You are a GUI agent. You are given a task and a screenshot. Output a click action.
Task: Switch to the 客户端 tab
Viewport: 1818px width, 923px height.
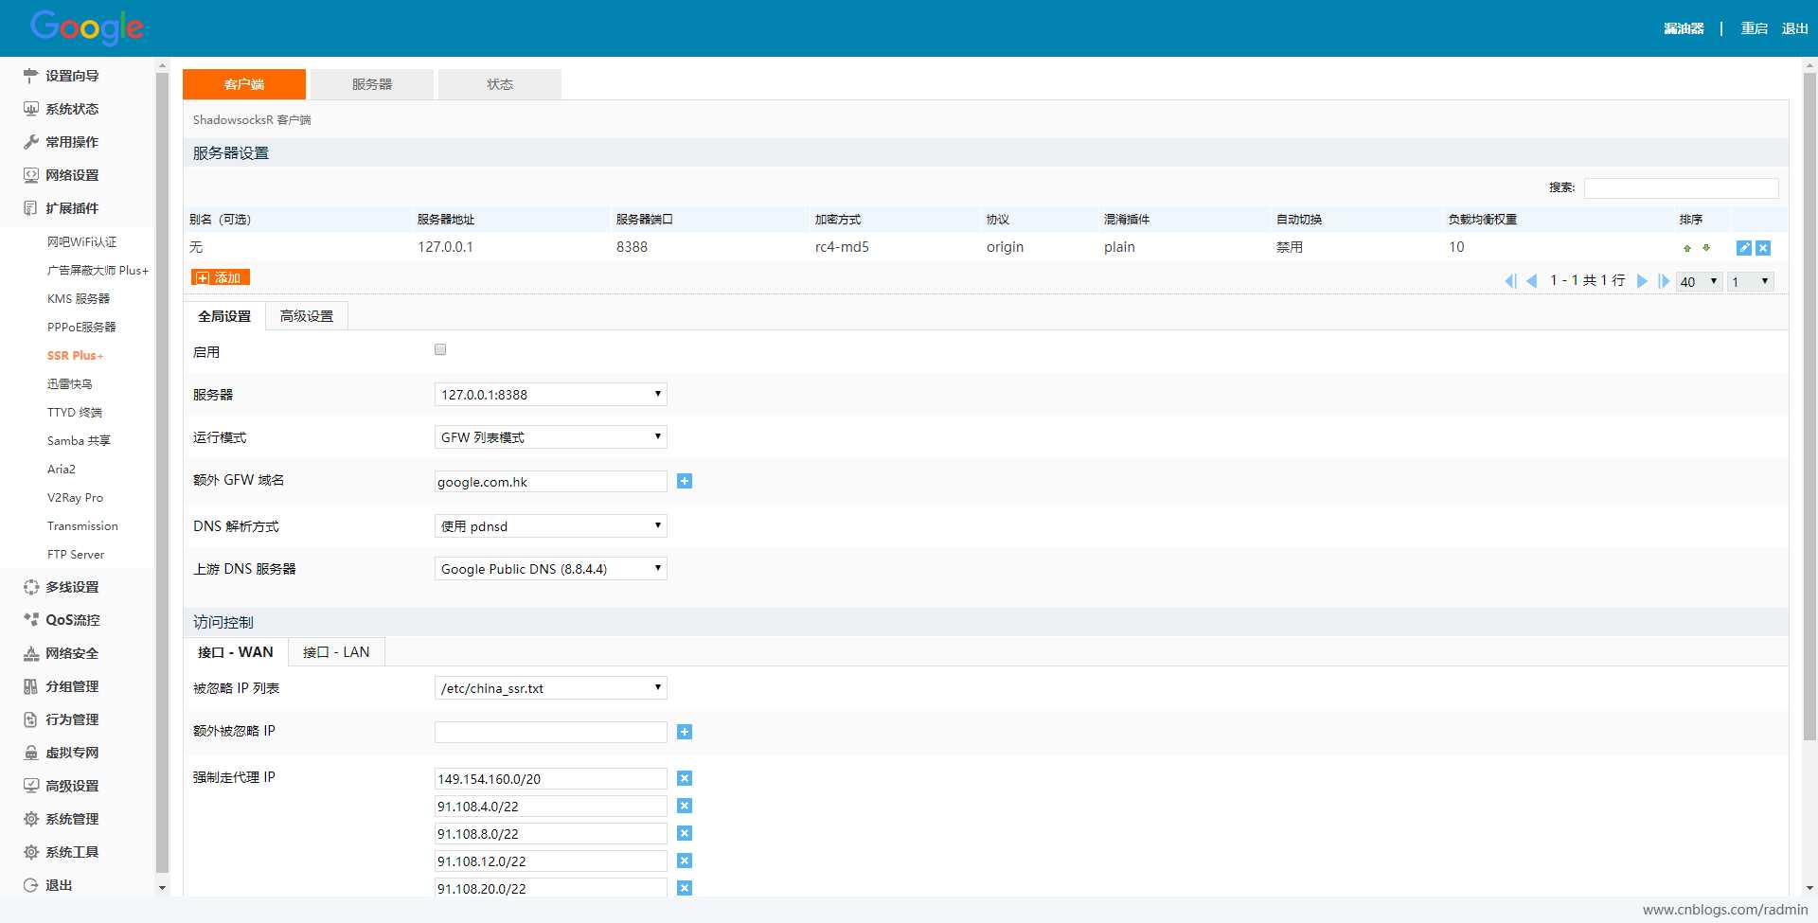click(x=244, y=84)
